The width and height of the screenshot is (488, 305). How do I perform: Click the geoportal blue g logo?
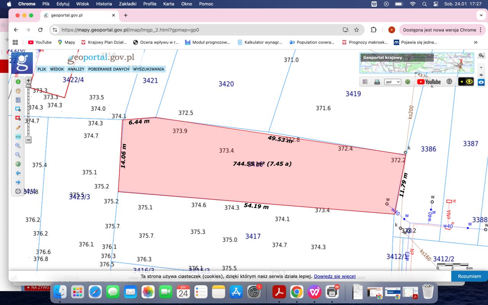[x=22, y=63]
